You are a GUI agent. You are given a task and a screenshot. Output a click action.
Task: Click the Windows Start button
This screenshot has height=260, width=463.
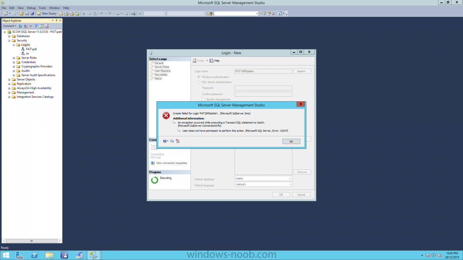pos(6,255)
